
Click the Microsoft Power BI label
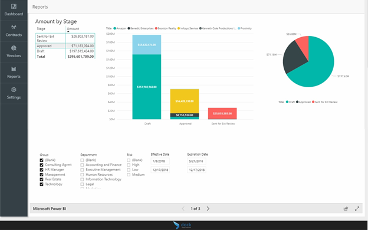[x=50, y=208]
